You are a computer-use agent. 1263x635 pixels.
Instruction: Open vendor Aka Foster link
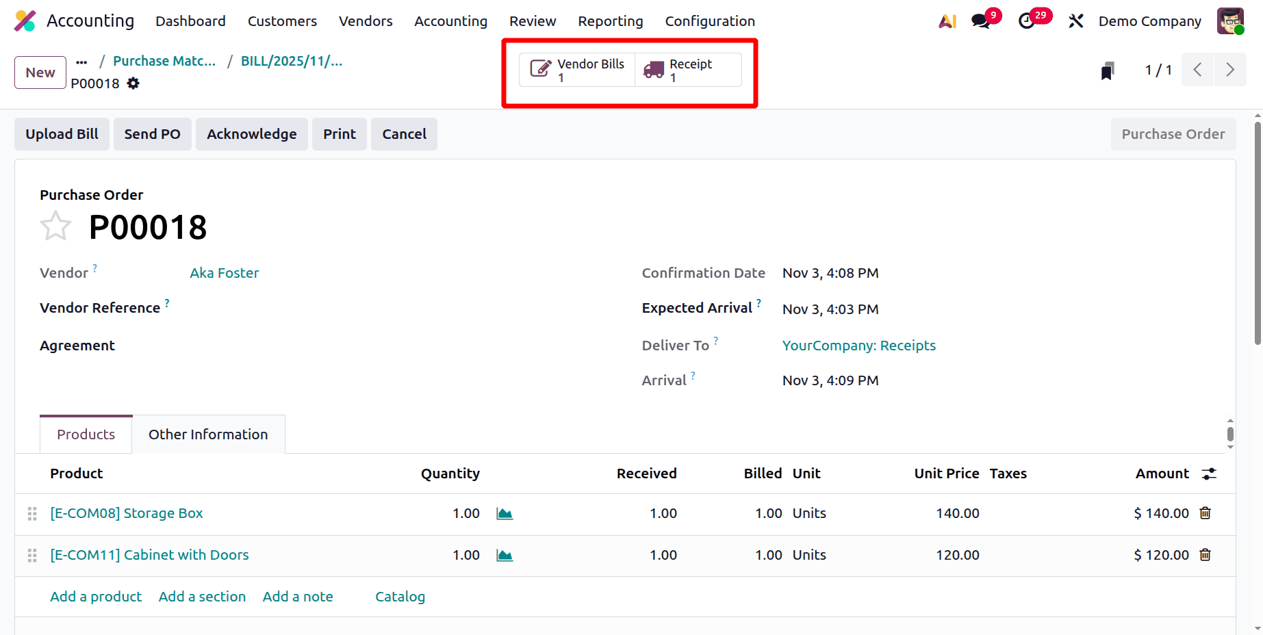[x=224, y=272]
